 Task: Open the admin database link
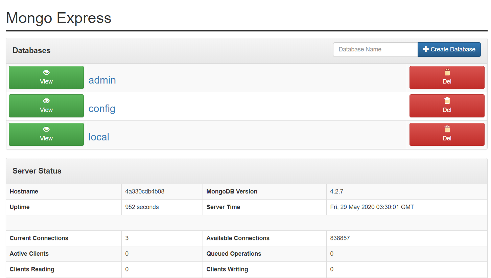[x=102, y=80]
